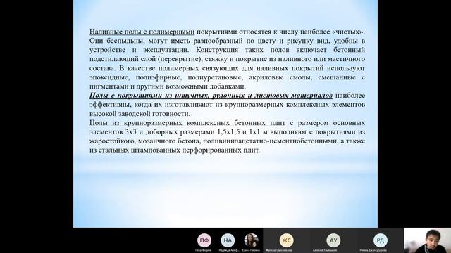Click the phrase 'пигментами и другими возможными добавками'

(x=168, y=86)
